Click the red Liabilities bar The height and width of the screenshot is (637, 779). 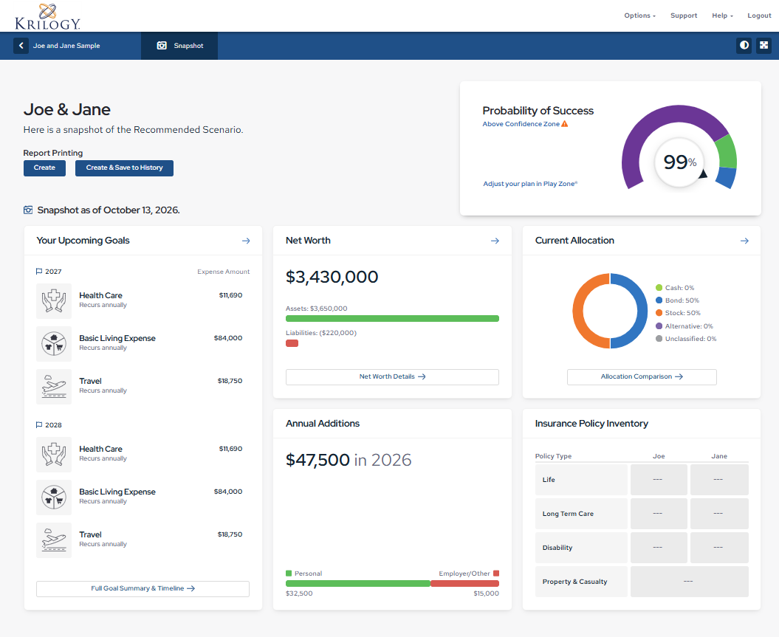(x=292, y=343)
